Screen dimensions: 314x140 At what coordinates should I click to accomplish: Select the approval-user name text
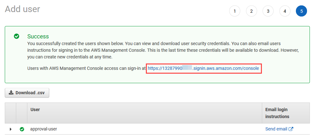pyautogui.click(x=44, y=129)
